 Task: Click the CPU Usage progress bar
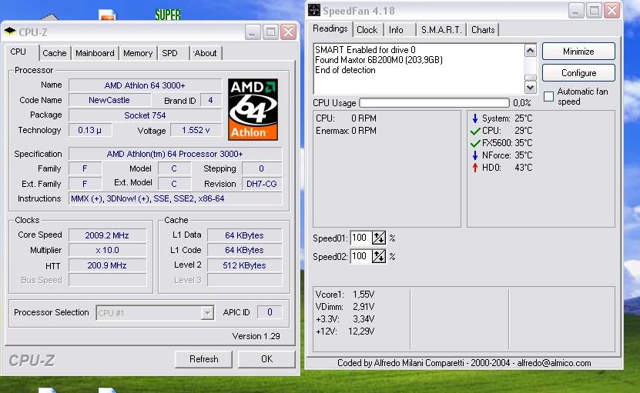tap(434, 103)
